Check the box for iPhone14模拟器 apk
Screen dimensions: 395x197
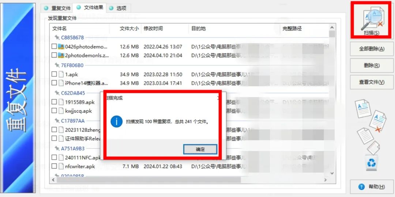tap(54, 83)
